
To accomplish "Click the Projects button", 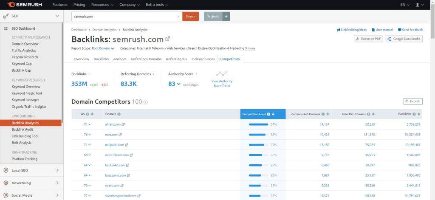I will click(213, 17).
